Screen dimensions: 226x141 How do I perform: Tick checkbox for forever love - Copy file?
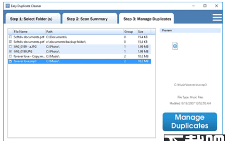(10, 56)
